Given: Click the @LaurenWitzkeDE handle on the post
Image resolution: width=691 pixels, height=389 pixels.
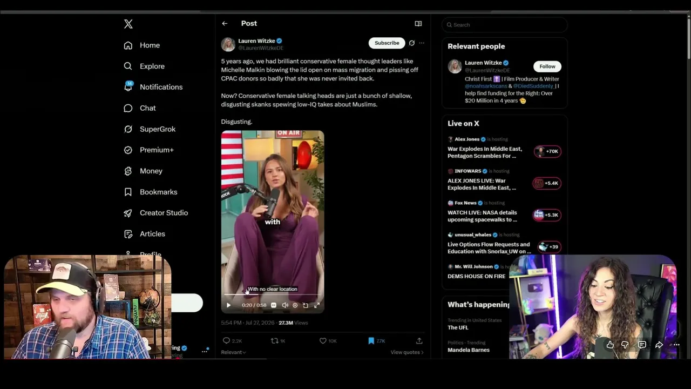Looking at the screenshot, I should 261,48.
